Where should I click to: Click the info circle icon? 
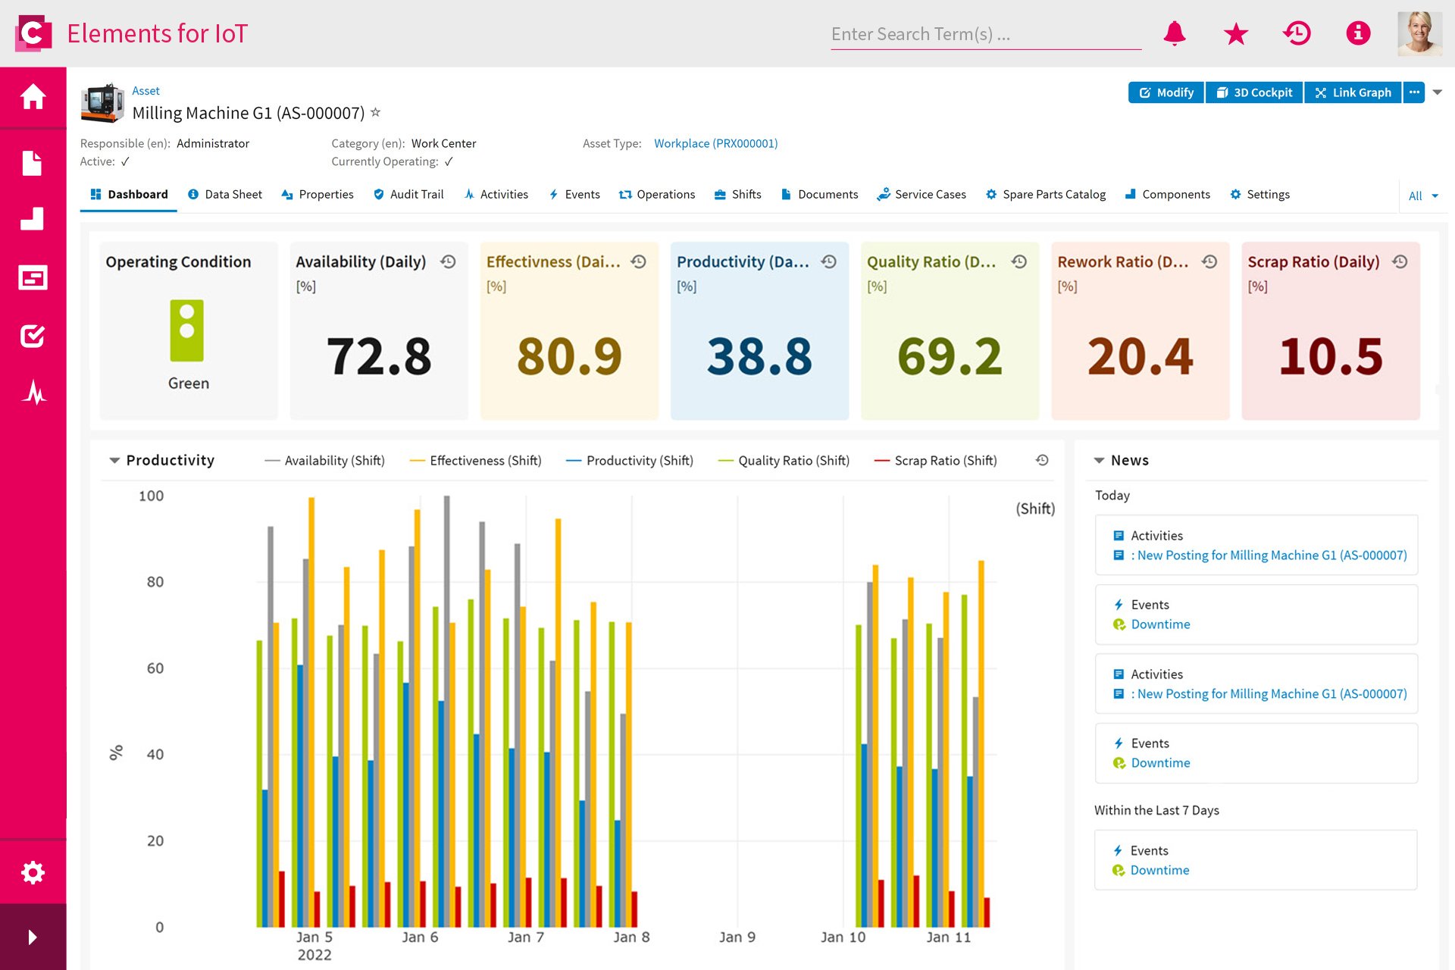(1357, 33)
